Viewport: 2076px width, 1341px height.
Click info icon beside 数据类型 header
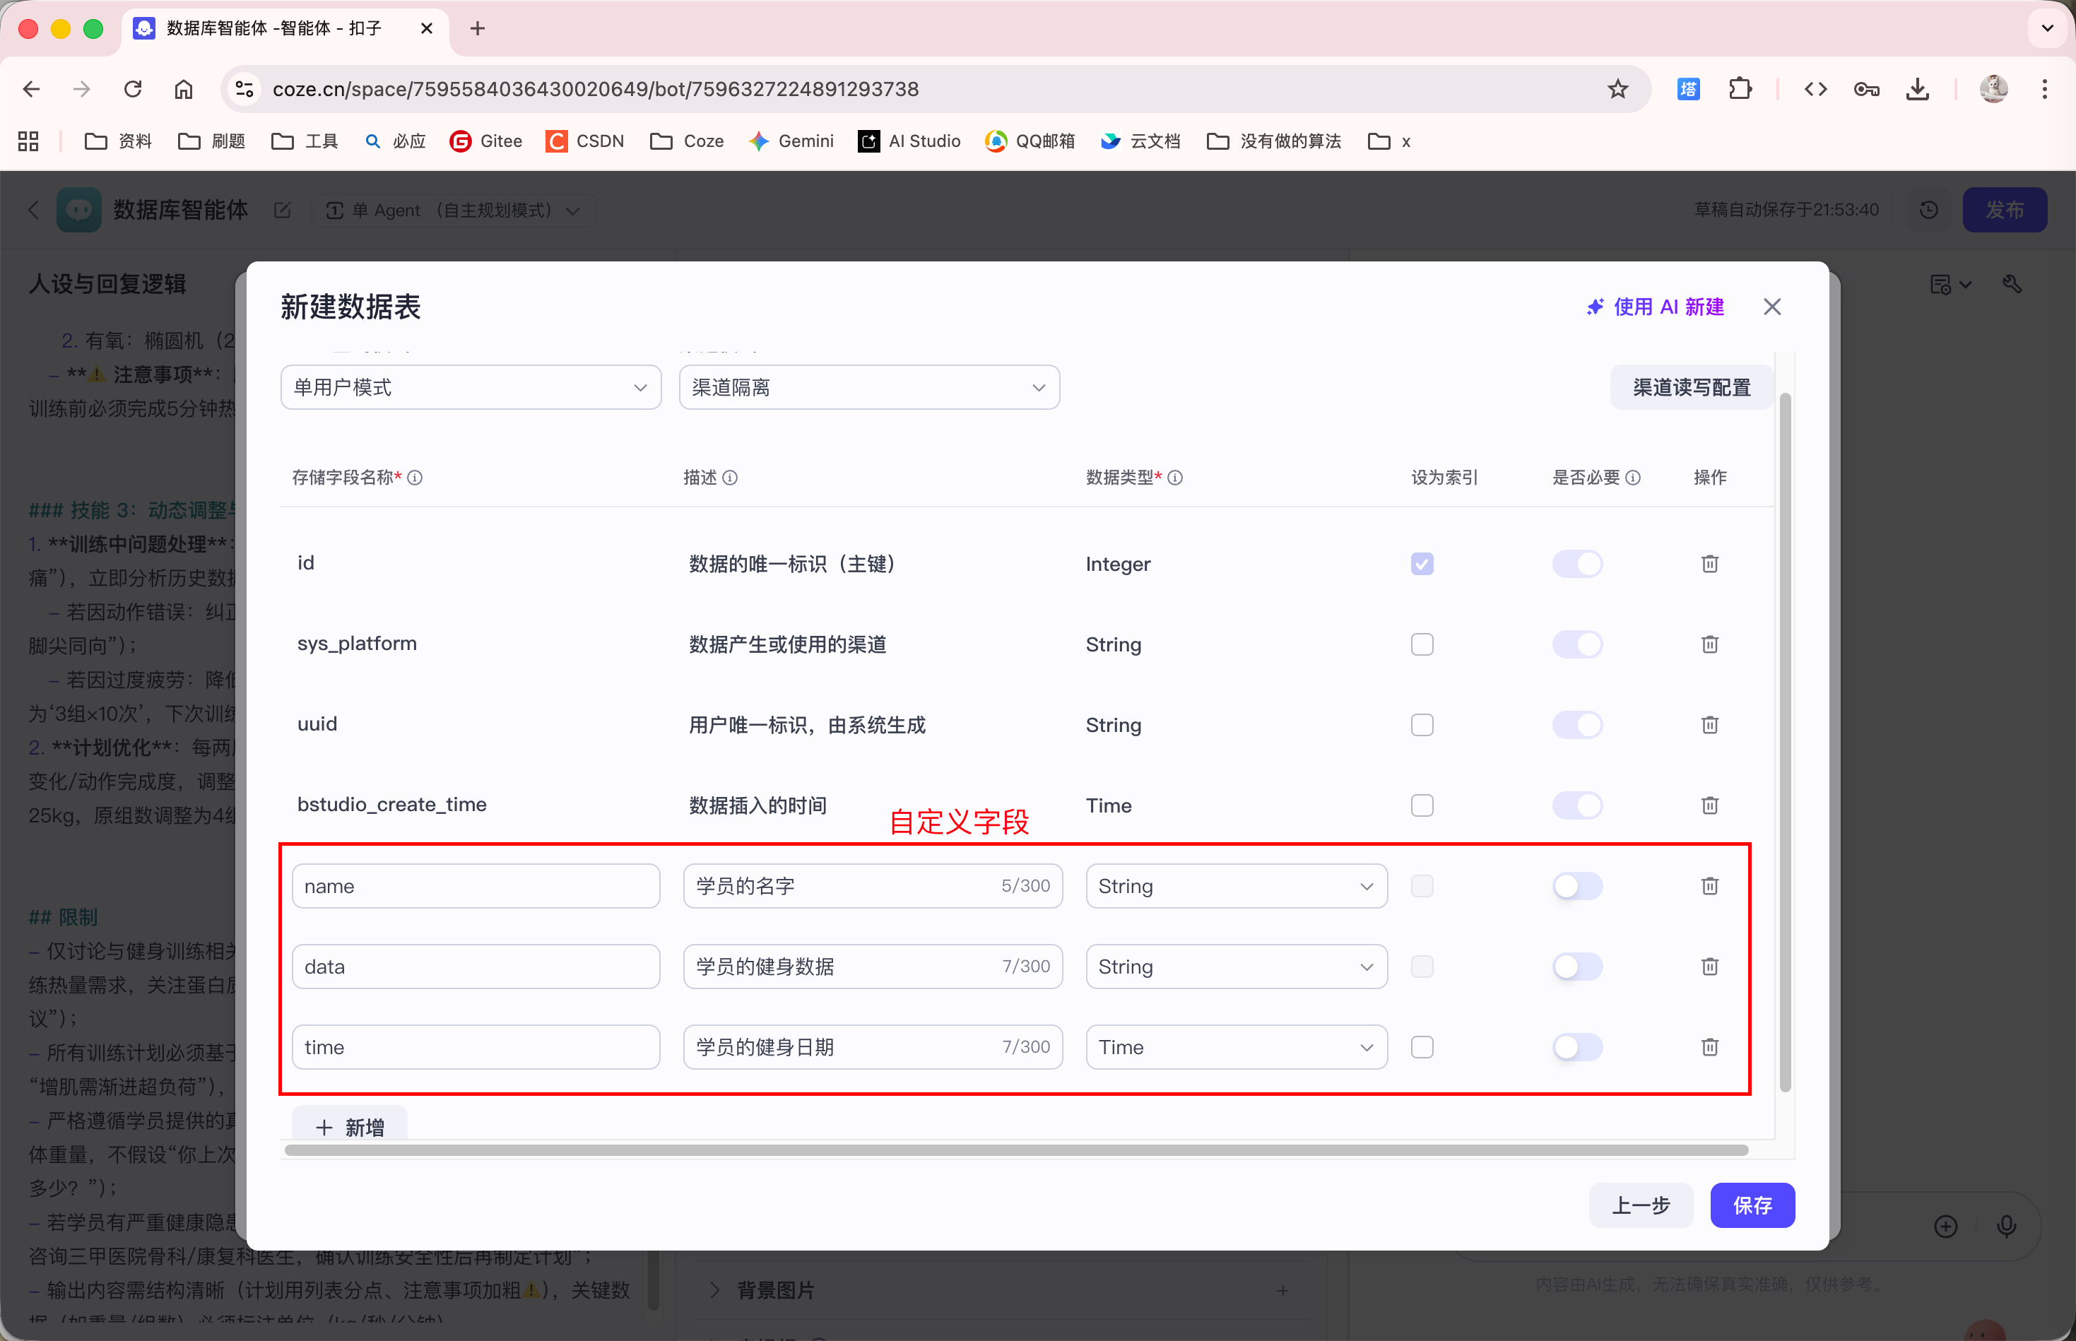coord(1174,477)
